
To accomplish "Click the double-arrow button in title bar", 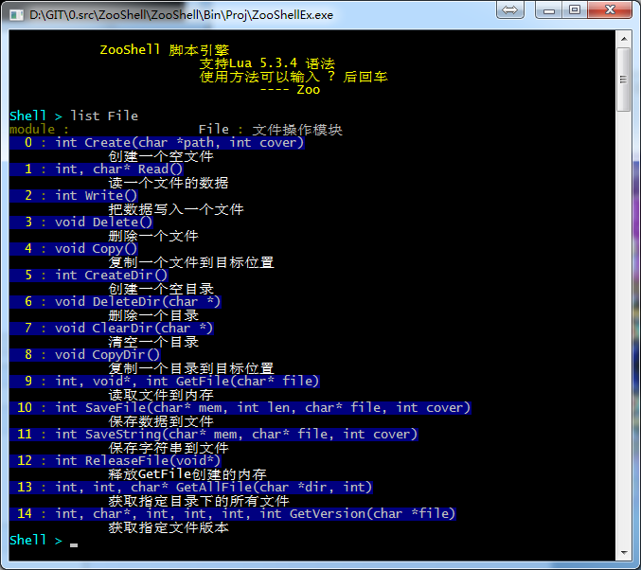I will (509, 9).
